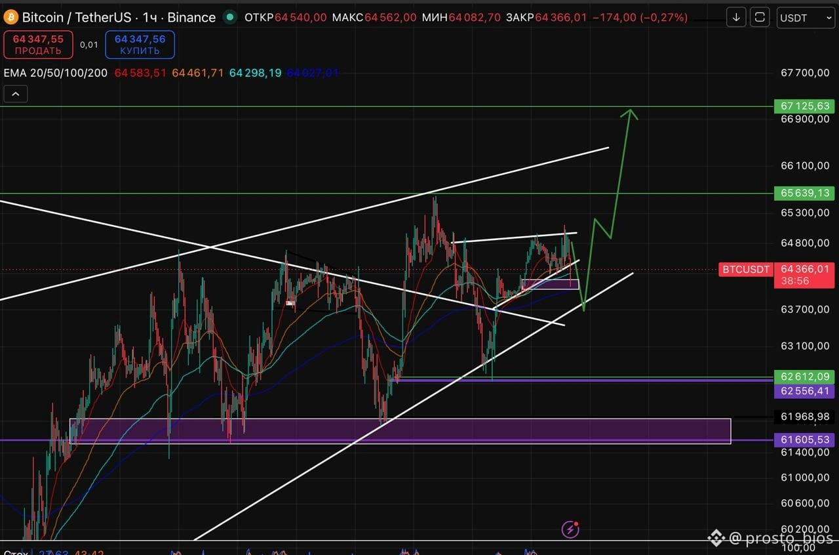Click the 63 100,00 price scale tick
Screen dimensions: 839x555
(806, 345)
